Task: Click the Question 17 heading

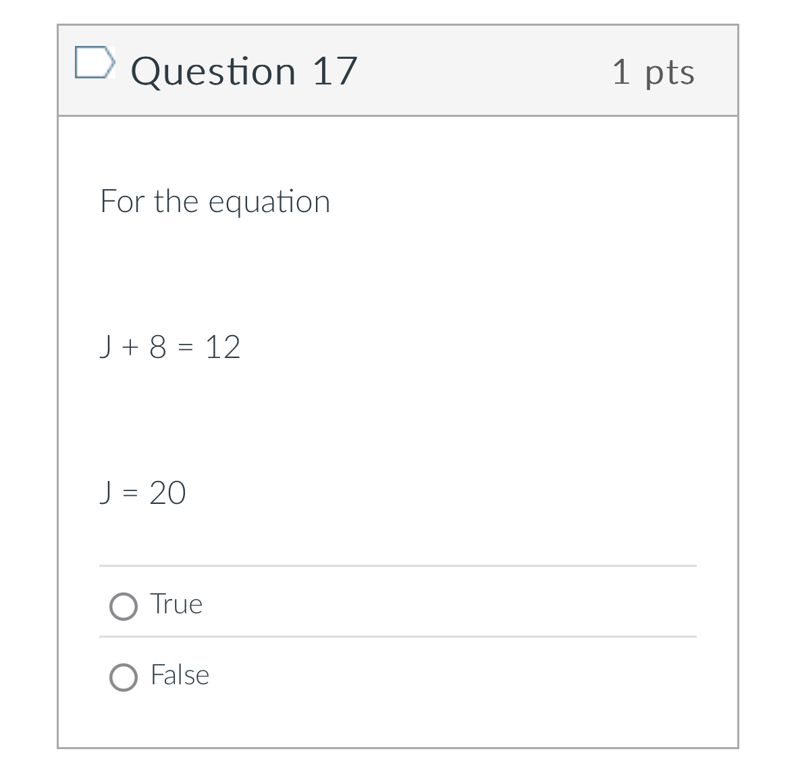Action: [x=244, y=70]
